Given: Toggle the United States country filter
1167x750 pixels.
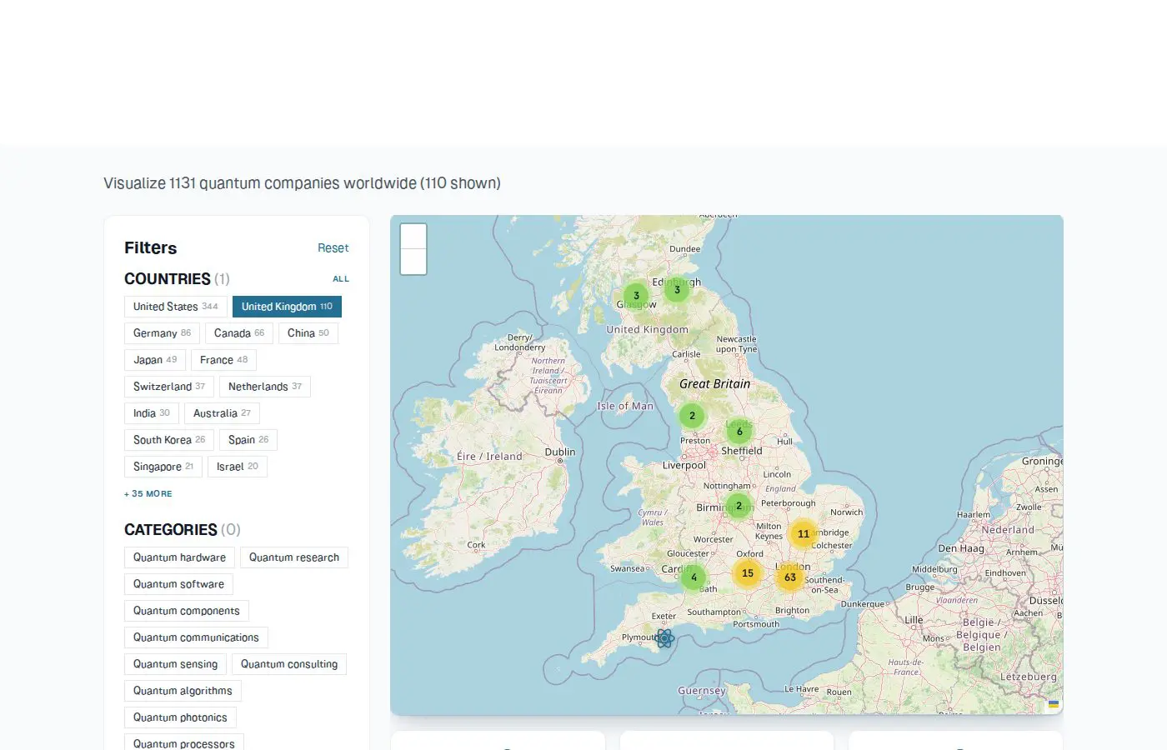Looking at the screenshot, I should 176,307.
